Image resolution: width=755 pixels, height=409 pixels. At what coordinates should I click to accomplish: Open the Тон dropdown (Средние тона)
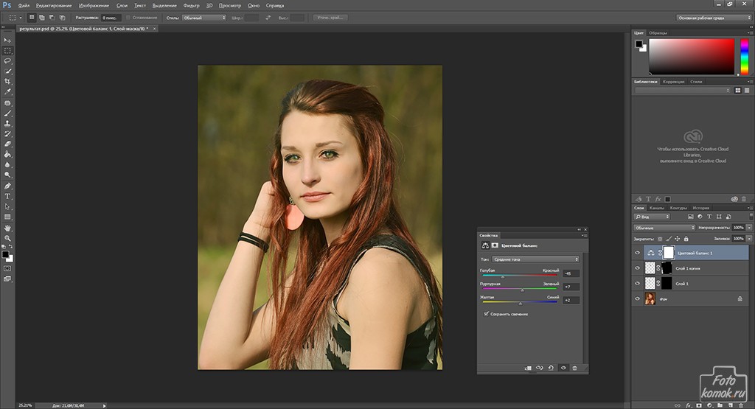click(535, 259)
